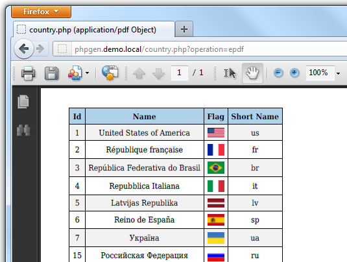Open a new tab with plus button
347x262 pixels.
pos(184,29)
